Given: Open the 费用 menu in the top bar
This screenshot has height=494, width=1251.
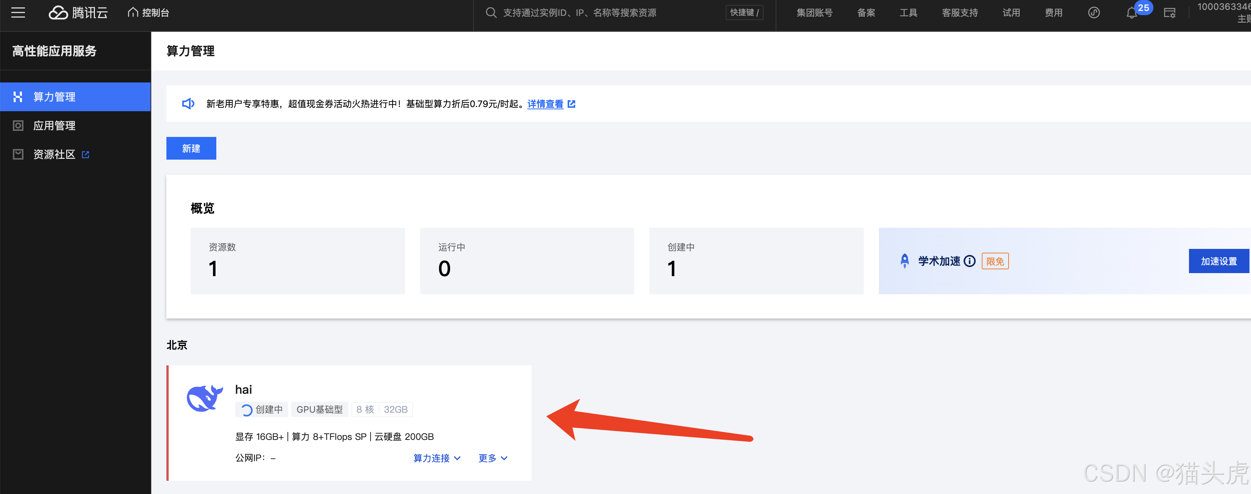Looking at the screenshot, I should 1053,12.
